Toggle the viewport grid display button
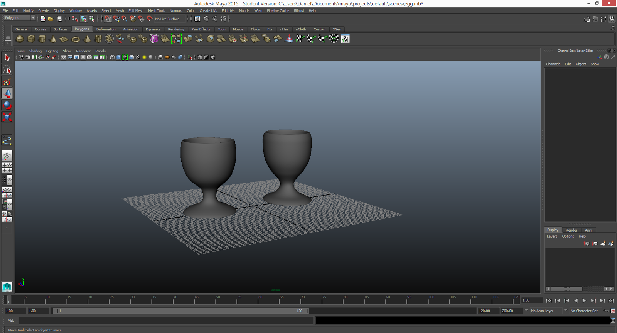The width and height of the screenshot is (617, 333). (x=64, y=57)
